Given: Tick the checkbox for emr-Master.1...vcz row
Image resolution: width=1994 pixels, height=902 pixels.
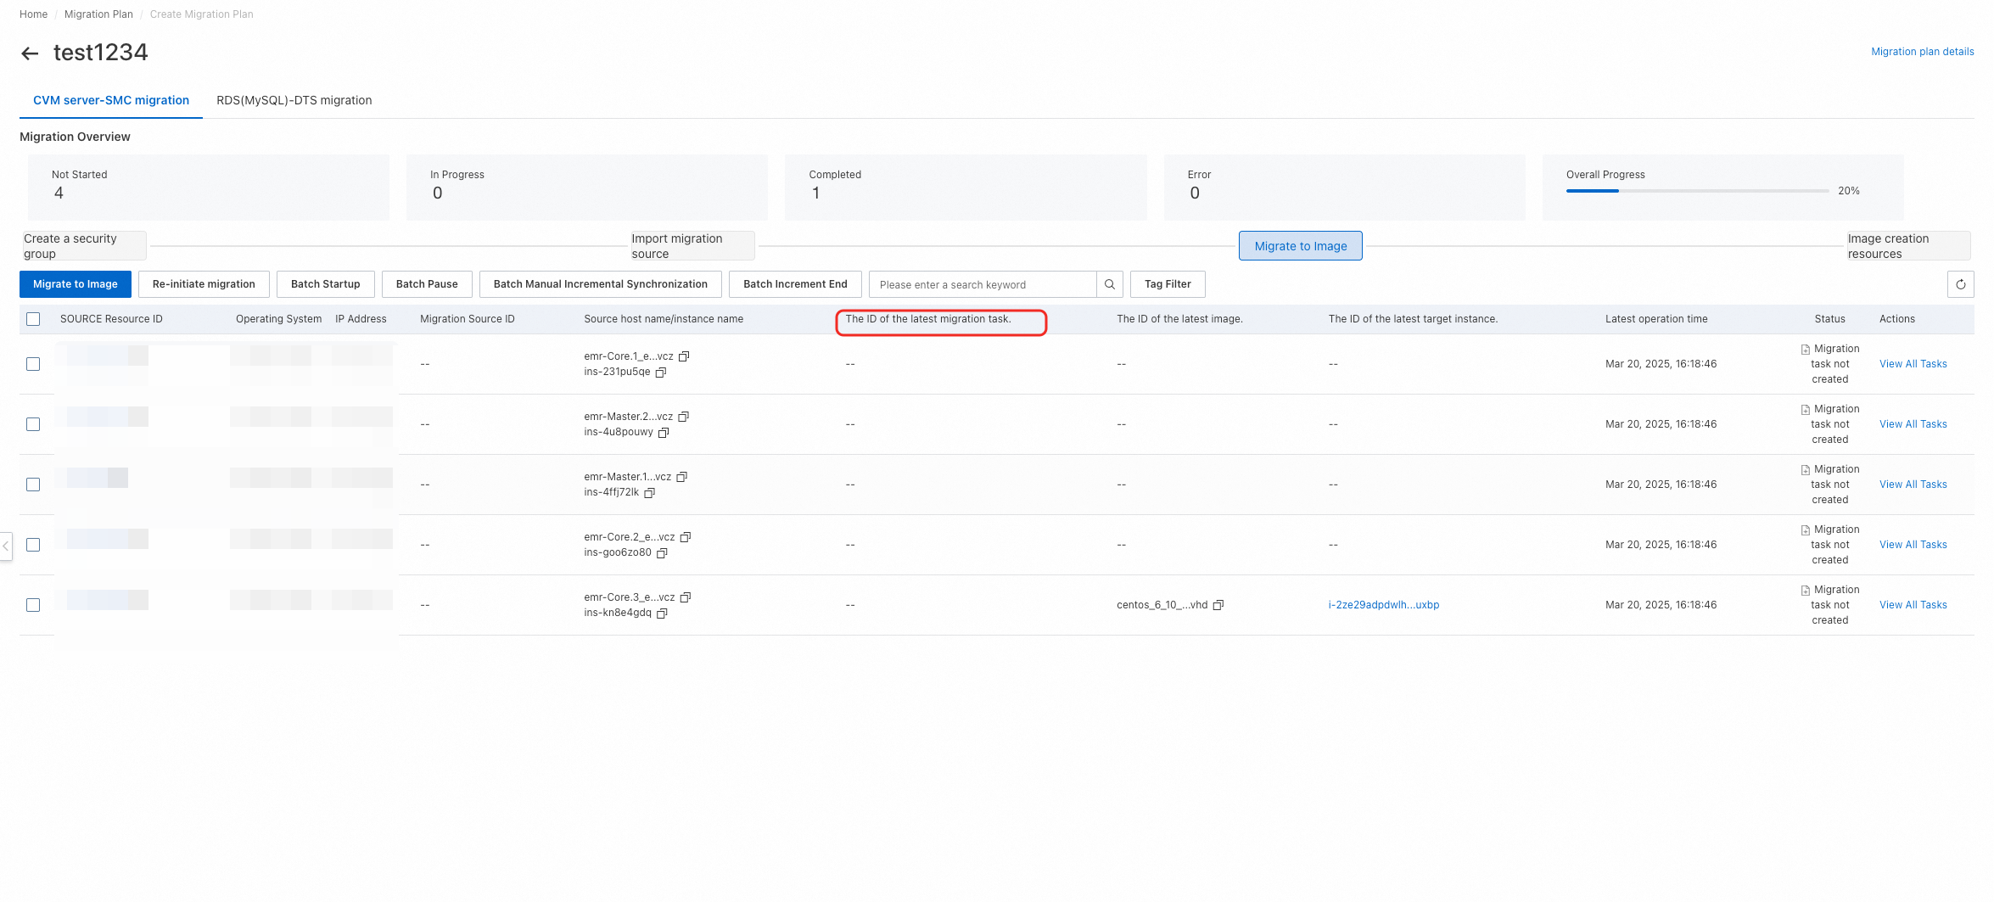Looking at the screenshot, I should tap(33, 485).
